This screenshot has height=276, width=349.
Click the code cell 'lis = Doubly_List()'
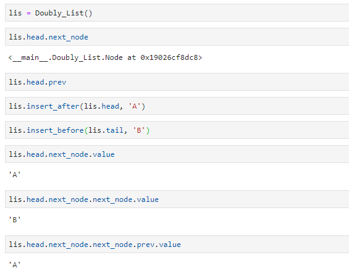[x=177, y=13]
